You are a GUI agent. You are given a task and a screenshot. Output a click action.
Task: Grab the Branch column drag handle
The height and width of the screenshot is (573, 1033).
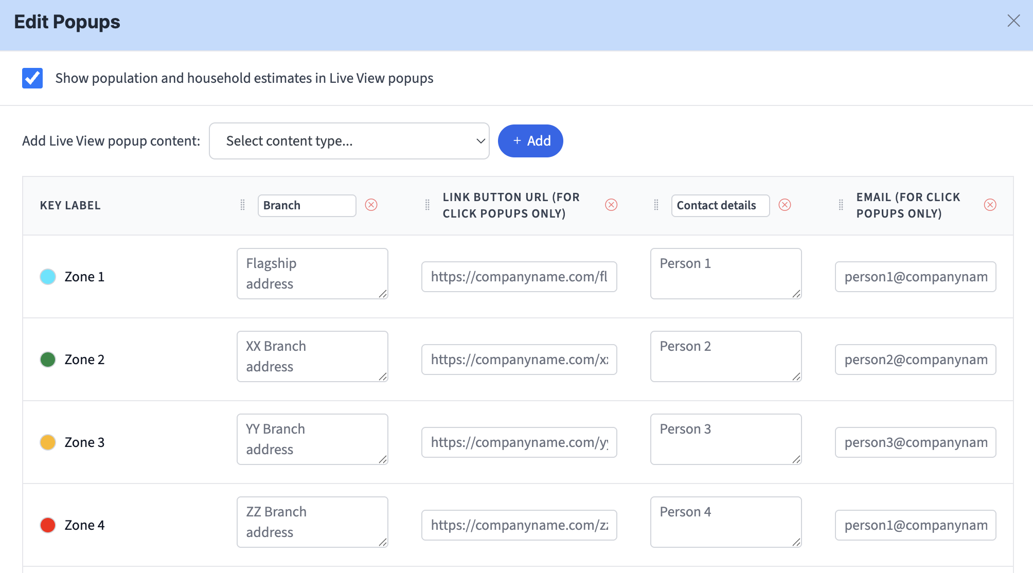242,205
